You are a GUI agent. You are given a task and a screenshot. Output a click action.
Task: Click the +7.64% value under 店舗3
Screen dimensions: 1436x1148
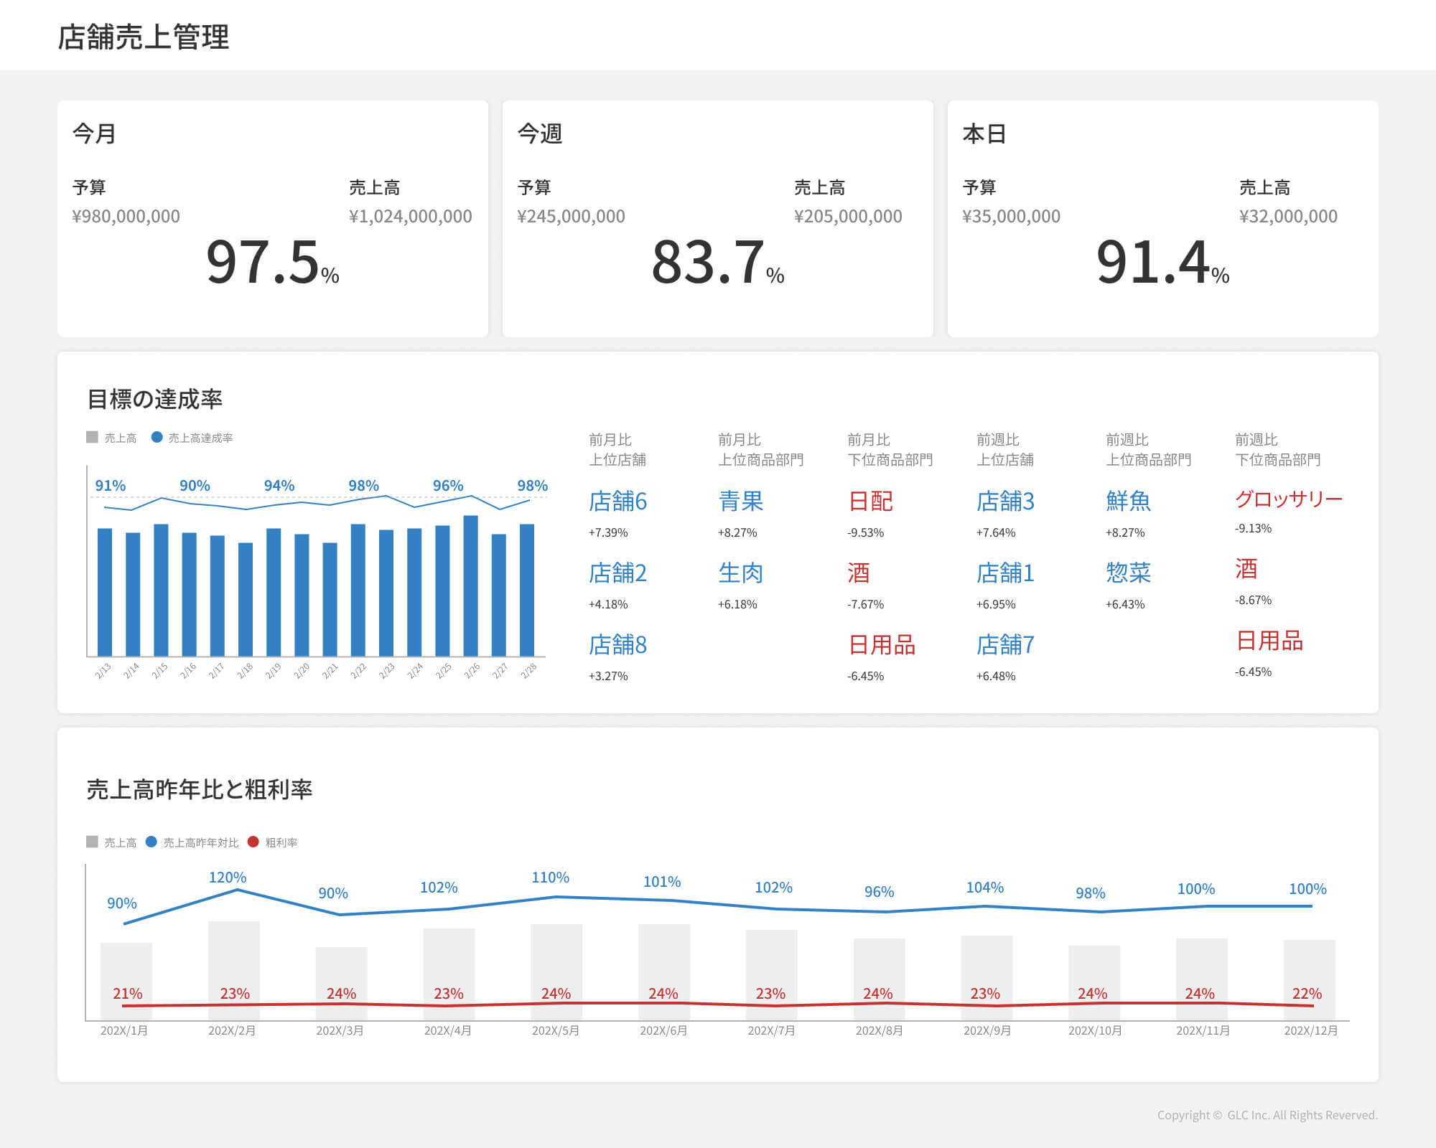click(x=996, y=532)
